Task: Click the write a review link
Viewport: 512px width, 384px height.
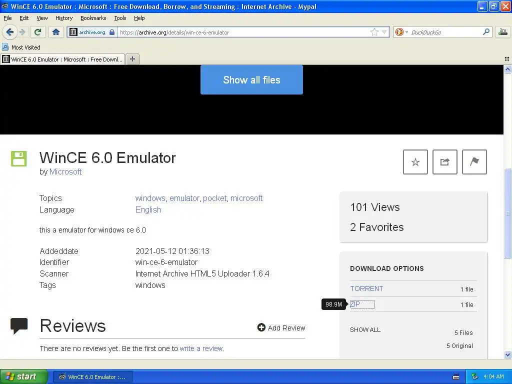Action: [201, 348]
